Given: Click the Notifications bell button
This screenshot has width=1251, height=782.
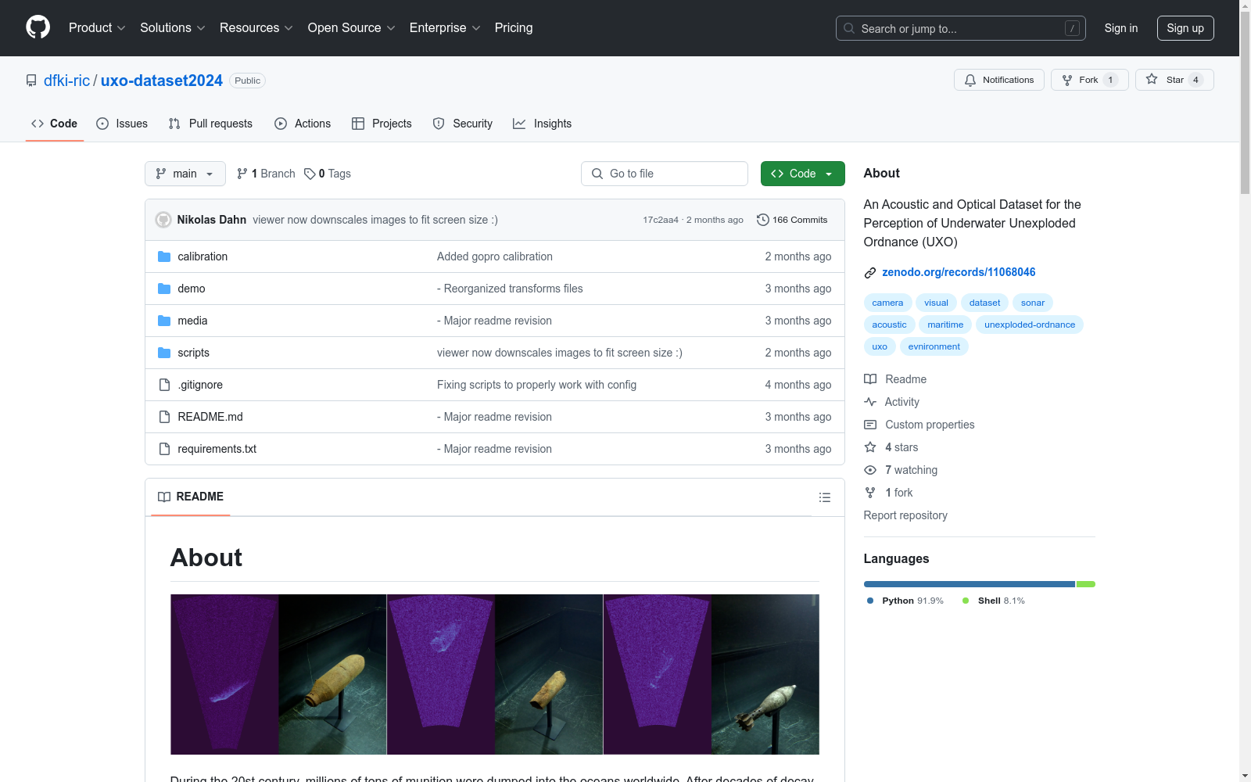Looking at the screenshot, I should click(x=998, y=80).
